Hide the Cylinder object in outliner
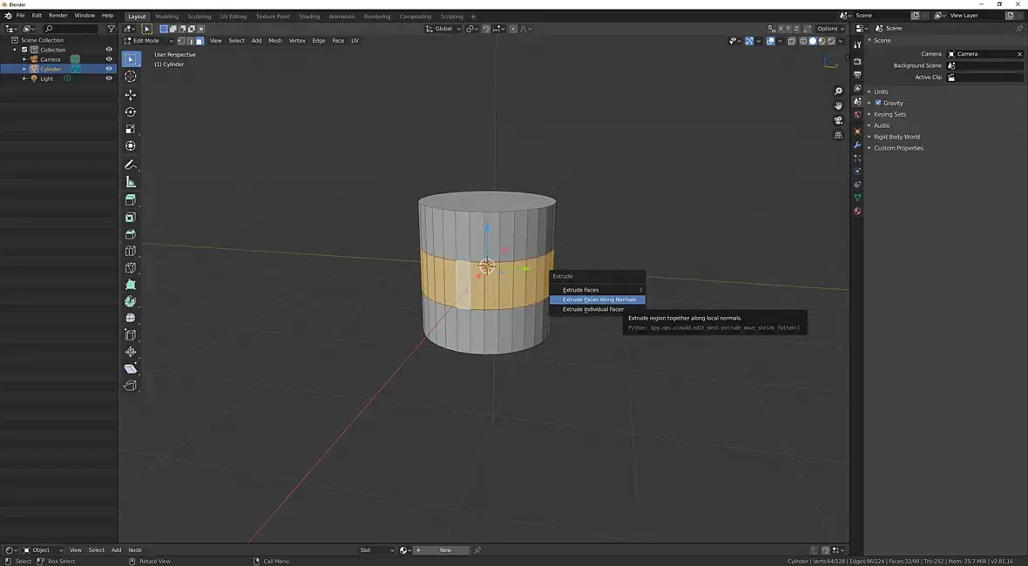The width and height of the screenshot is (1028, 566). click(x=109, y=69)
